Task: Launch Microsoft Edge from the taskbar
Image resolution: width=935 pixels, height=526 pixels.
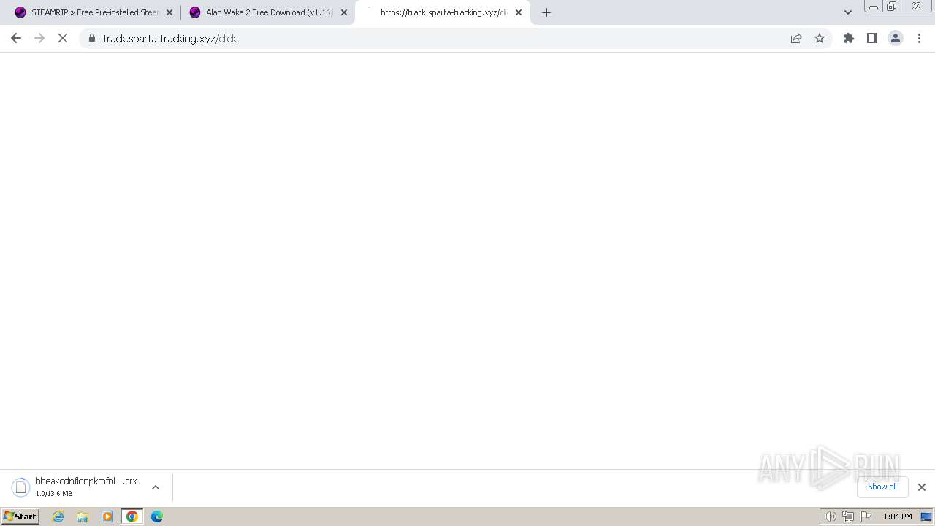Action: [x=157, y=517]
